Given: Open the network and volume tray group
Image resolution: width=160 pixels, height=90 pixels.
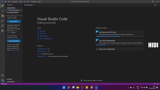Looking at the screenshot, I should (x=144, y=87).
